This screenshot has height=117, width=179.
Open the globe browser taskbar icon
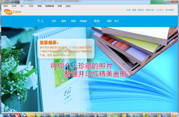coord(9,115)
